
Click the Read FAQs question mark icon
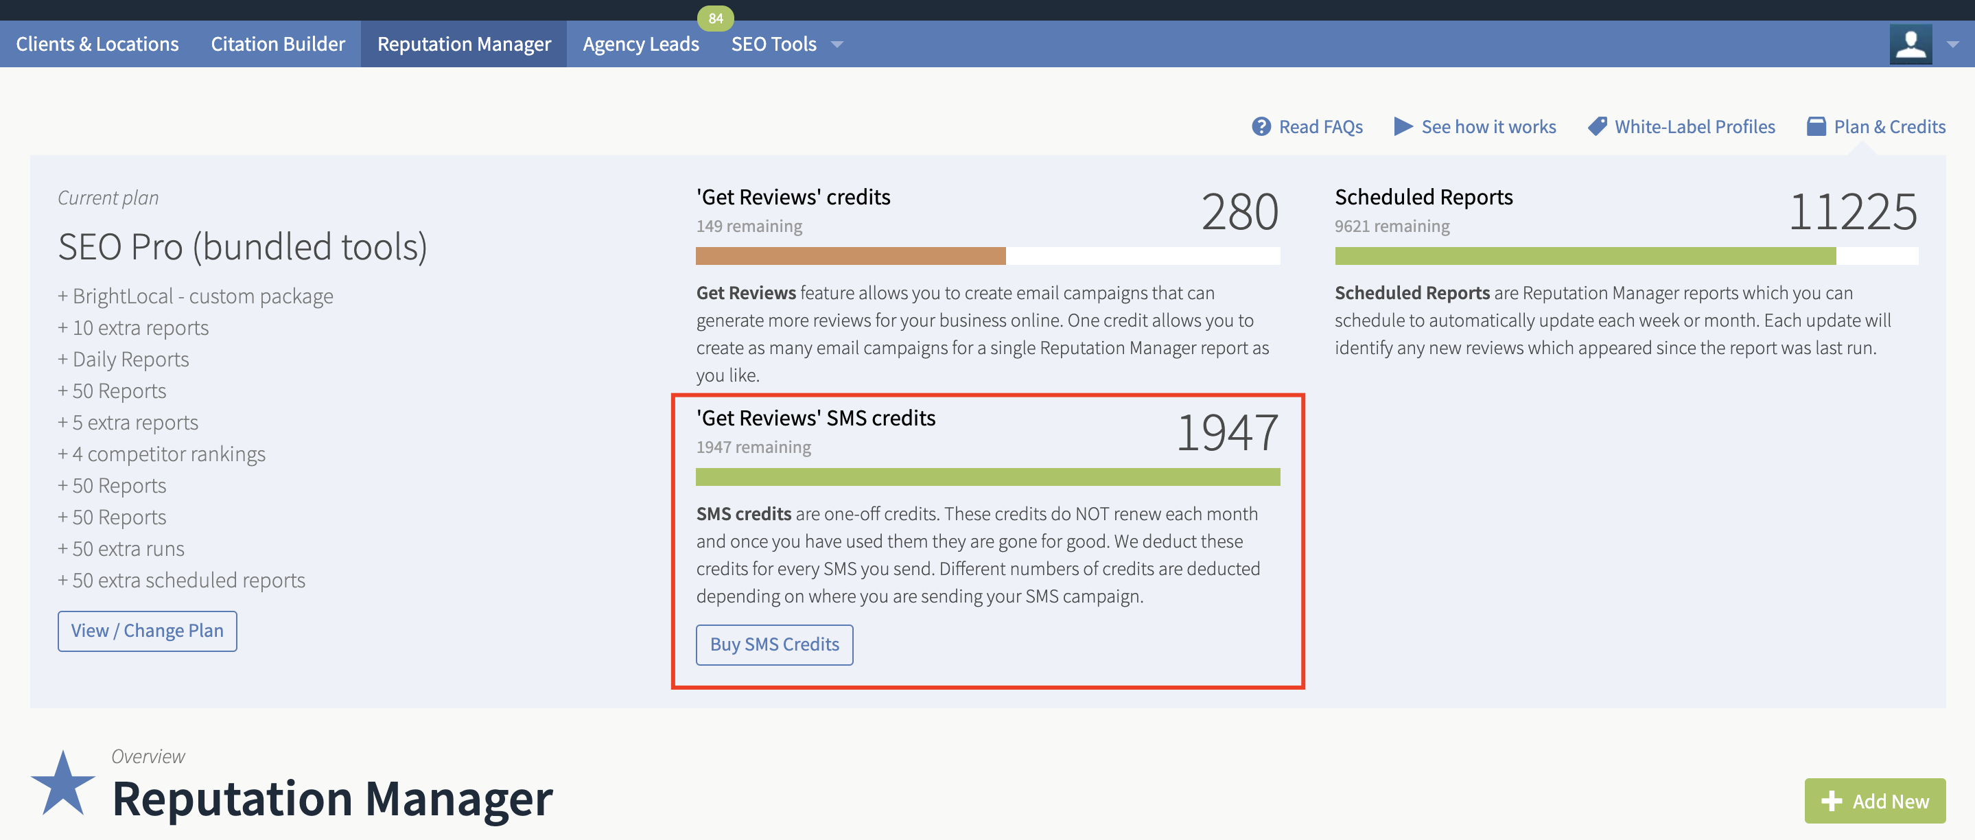tap(1261, 126)
